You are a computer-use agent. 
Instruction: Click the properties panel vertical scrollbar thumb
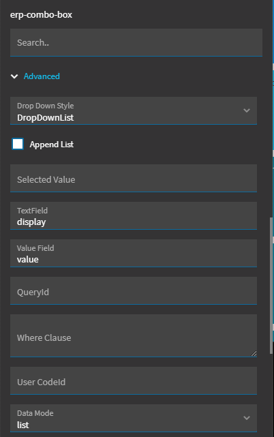(271, 286)
